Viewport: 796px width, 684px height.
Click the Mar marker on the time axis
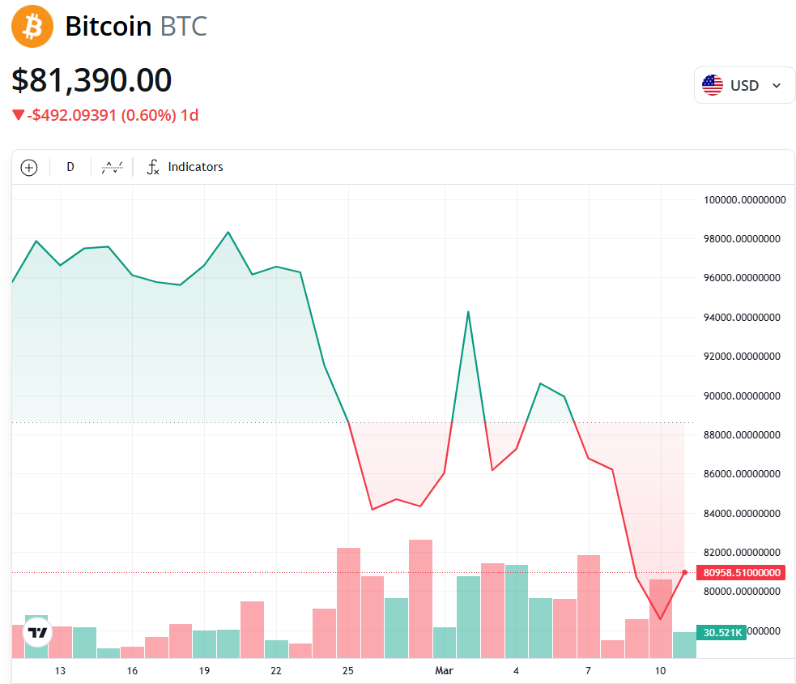444,671
